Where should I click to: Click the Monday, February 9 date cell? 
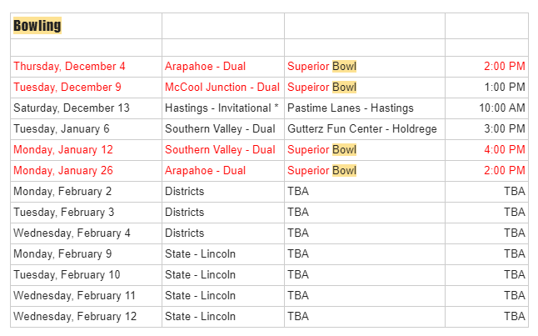click(62, 254)
